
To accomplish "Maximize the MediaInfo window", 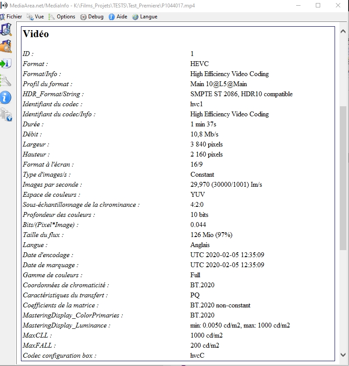I will pos(318,5).
